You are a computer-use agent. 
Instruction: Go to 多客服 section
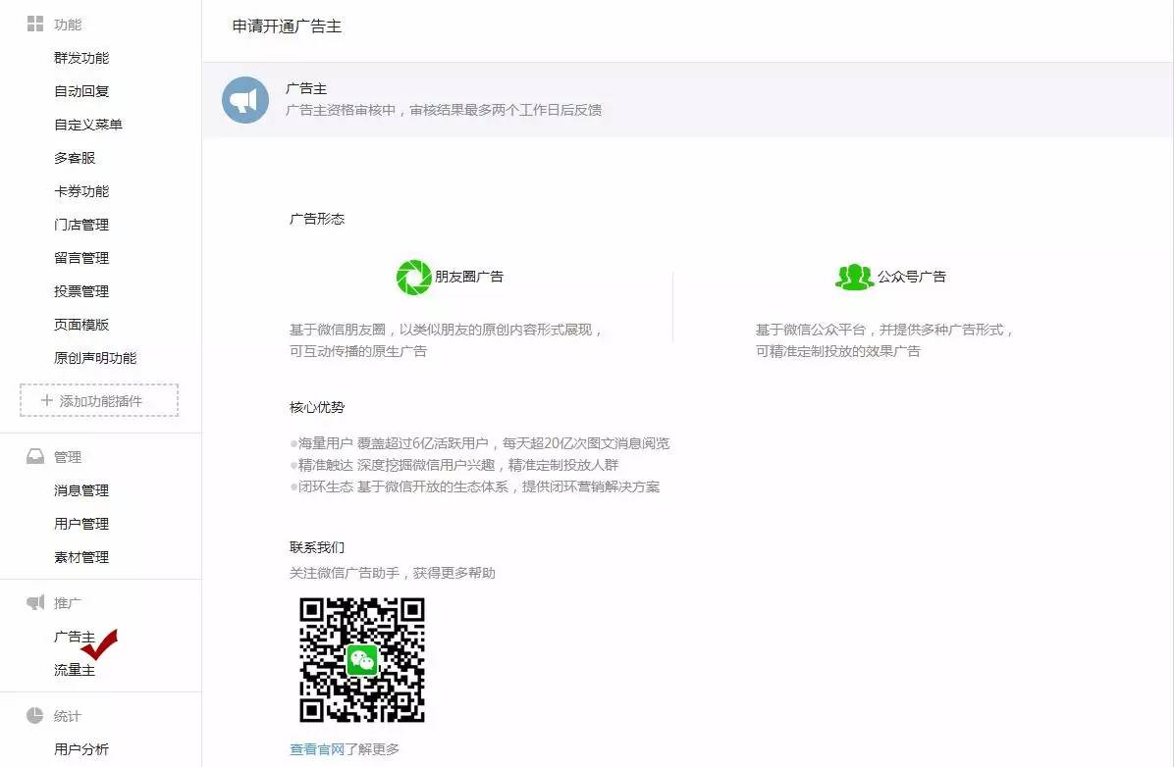(x=75, y=158)
